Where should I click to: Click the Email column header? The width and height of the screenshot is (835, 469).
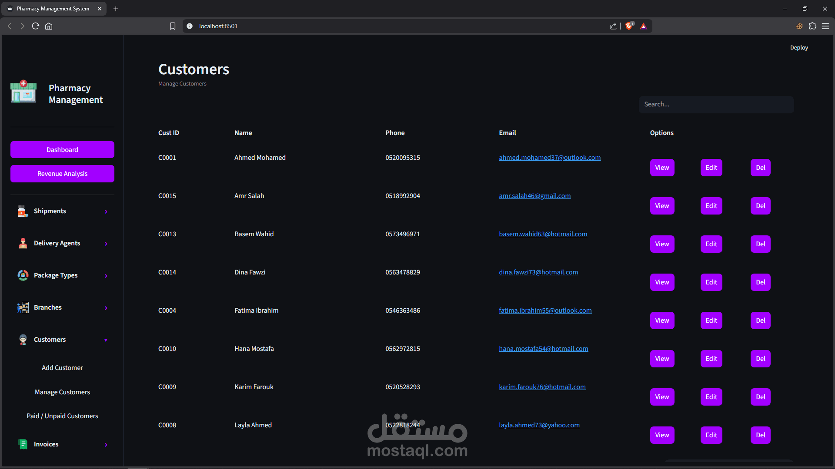508,133
